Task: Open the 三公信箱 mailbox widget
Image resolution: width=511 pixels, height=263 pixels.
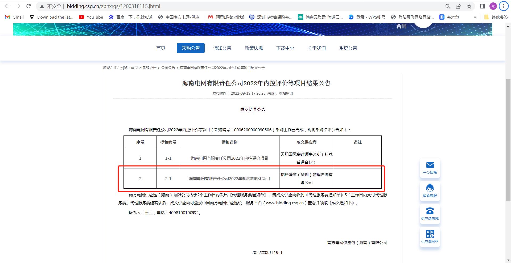Action: 430,168
